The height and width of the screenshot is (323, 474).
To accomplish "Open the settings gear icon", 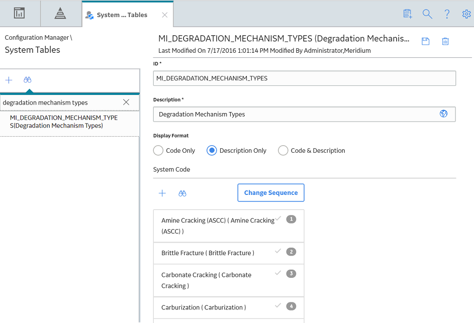I will (x=466, y=14).
